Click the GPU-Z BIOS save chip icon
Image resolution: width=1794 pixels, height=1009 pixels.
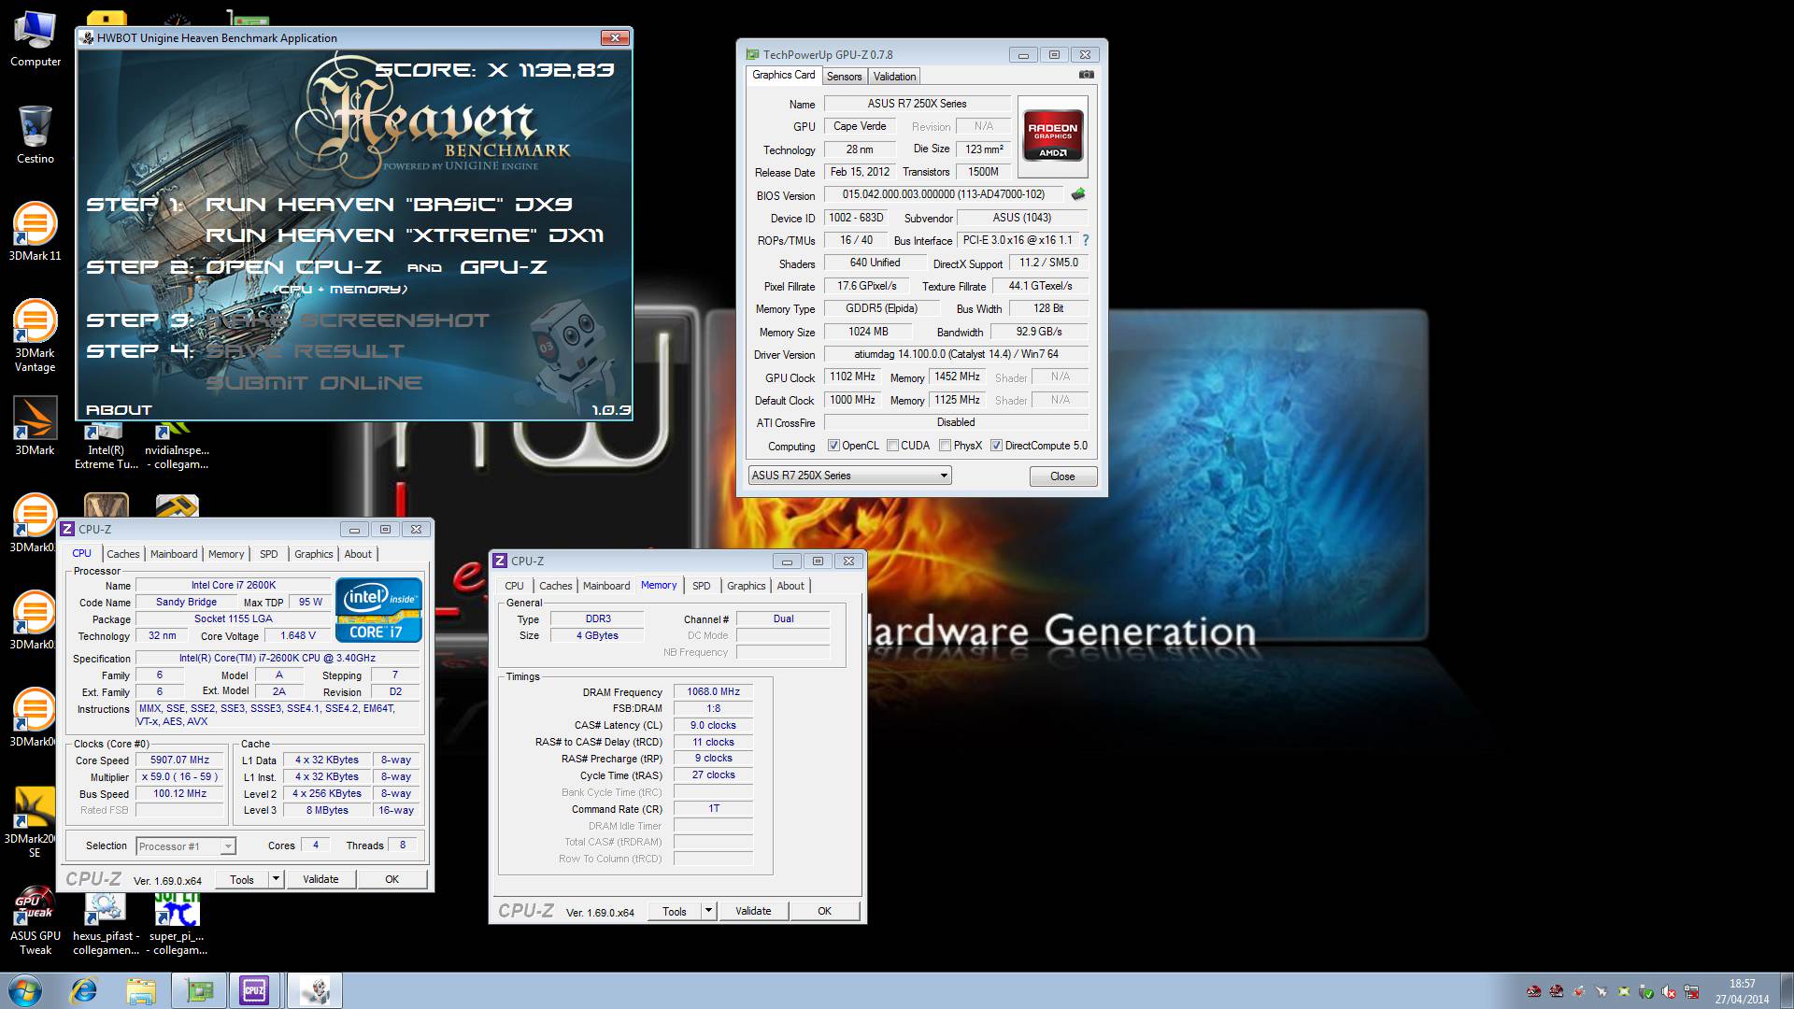pyautogui.click(x=1078, y=194)
